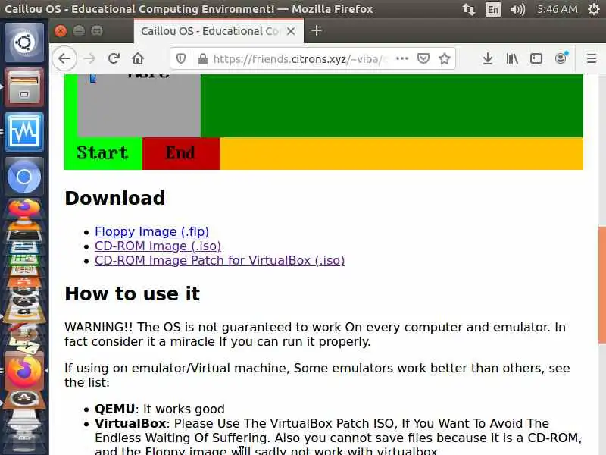
Task: Open the tracking protection shield info
Action: point(180,58)
